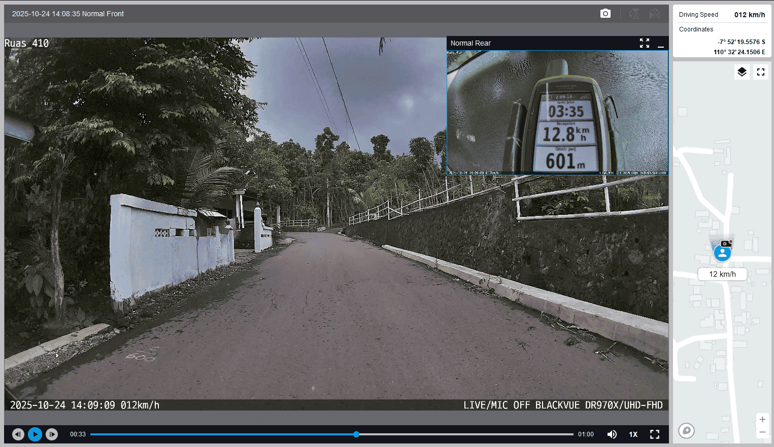
Task: Click the Normal Rear video thumbnail
Action: click(x=557, y=113)
